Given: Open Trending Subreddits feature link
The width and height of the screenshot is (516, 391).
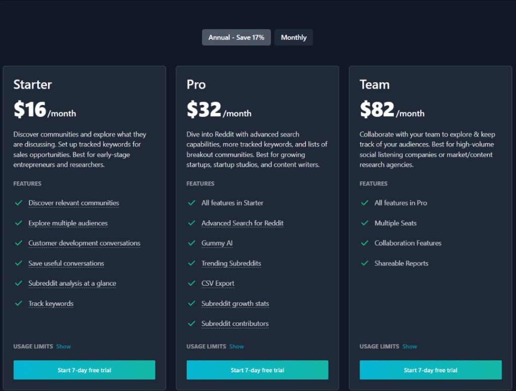Looking at the screenshot, I should [x=231, y=264].
